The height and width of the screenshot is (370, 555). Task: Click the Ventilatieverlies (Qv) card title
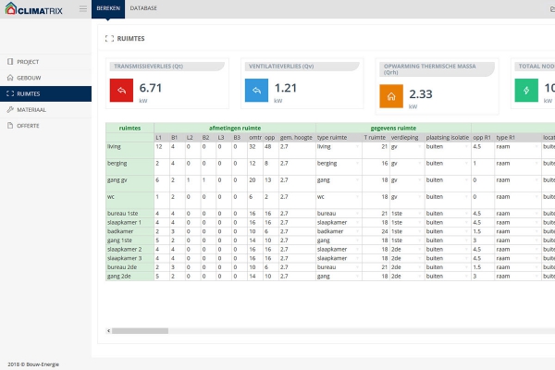(x=281, y=67)
